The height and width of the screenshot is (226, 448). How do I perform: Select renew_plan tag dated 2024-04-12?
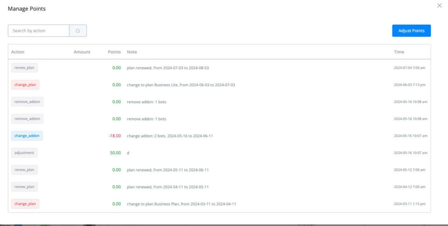pyautogui.click(x=24, y=187)
